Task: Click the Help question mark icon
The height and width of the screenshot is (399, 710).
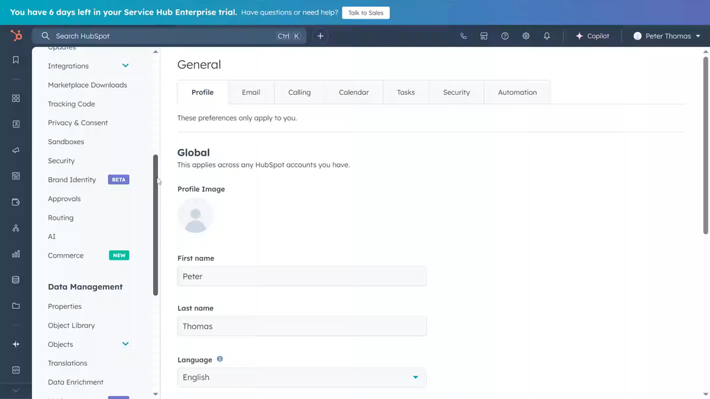Action: [505, 36]
